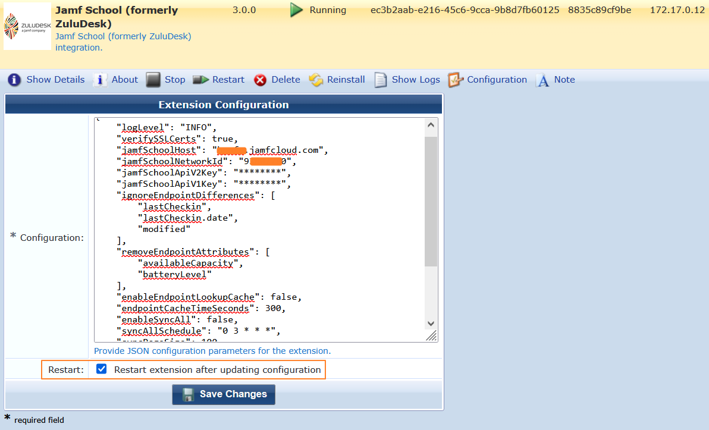Click the Stop square icon
Screen dimensions: 709x430
(153, 80)
